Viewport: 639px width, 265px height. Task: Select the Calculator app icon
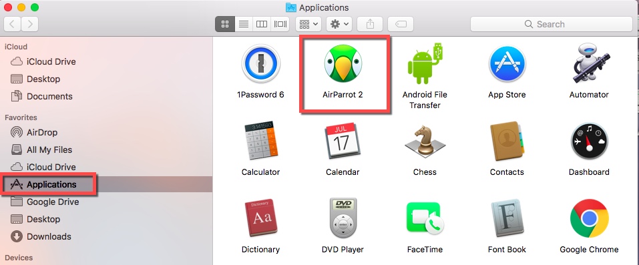click(260, 140)
